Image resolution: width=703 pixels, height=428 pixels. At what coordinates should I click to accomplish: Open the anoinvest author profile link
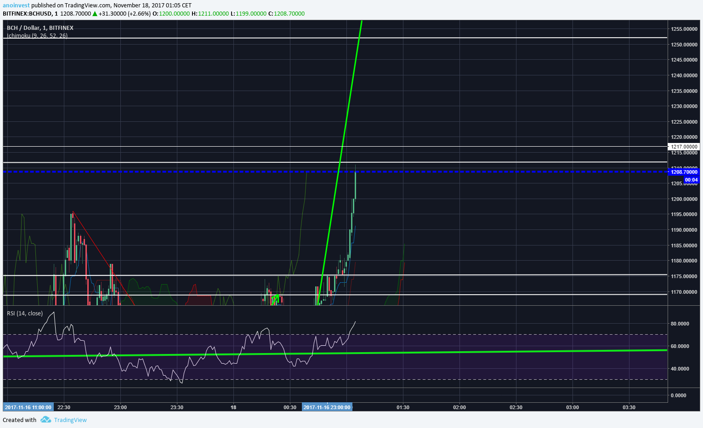pyautogui.click(x=16, y=6)
